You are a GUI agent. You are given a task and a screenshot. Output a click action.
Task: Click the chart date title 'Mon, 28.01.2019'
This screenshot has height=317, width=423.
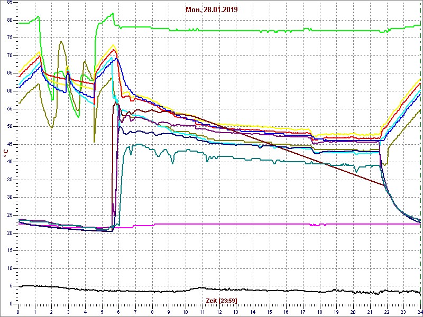click(x=212, y=10)
